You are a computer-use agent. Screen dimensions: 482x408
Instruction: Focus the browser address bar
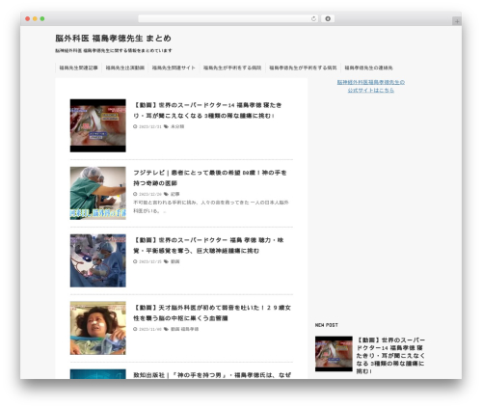click(228, 18)
